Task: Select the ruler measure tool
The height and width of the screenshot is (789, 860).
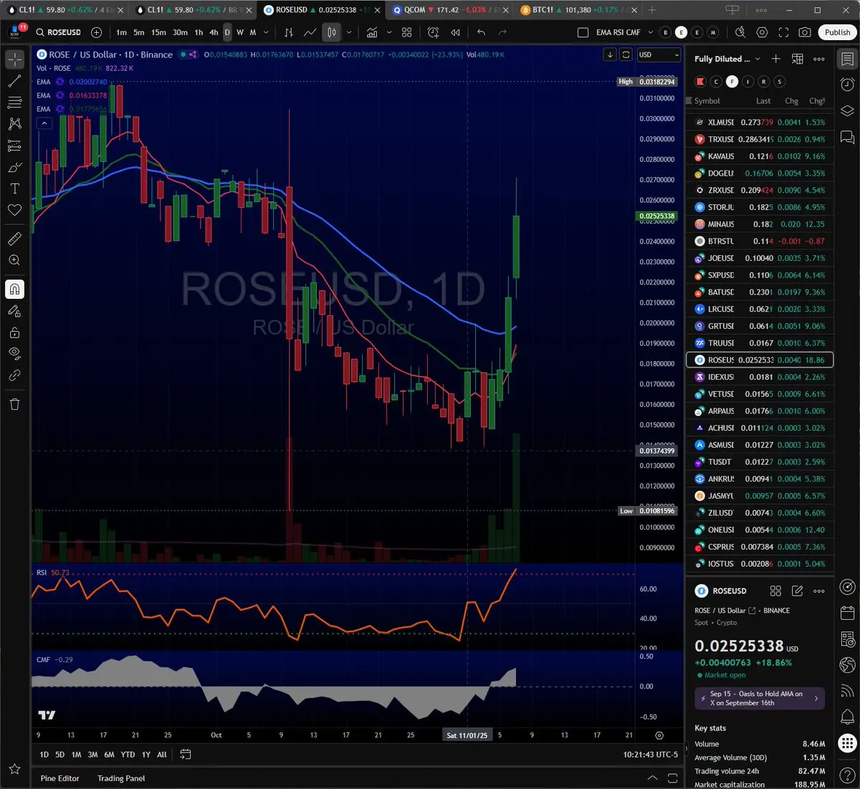Action: click(14, 239)
